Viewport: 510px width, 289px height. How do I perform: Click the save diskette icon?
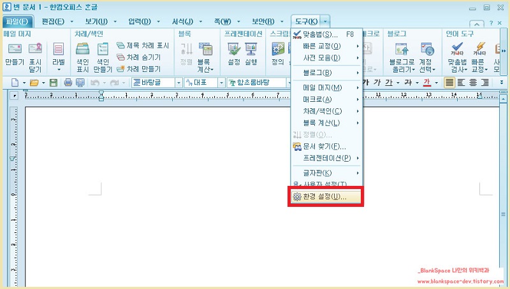54,83
